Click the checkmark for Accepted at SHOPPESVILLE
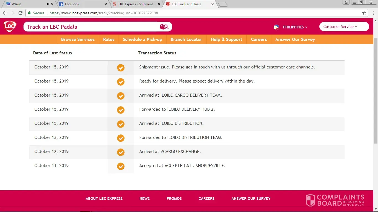The width and height of the screenshot is (378, 212). [x=121, y=166]
